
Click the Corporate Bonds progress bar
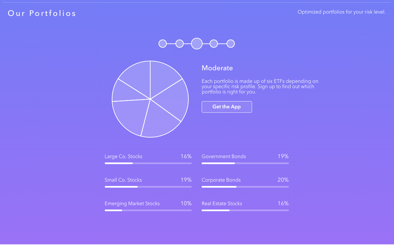pos(245,187)
